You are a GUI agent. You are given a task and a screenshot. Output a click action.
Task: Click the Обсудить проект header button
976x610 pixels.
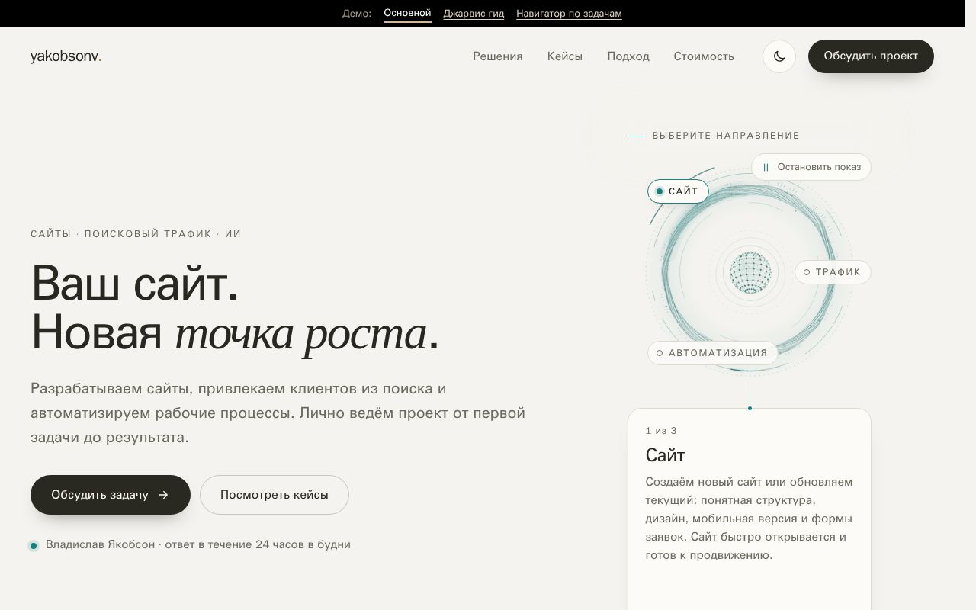coord(871,56)
